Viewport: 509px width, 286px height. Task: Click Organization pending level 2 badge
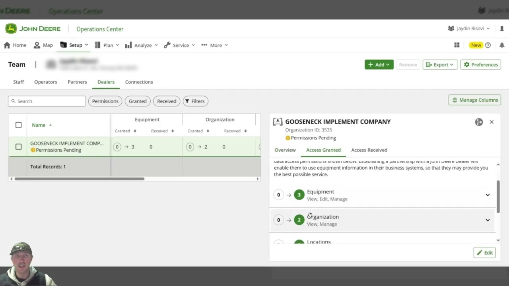click(x=299, y=220)
